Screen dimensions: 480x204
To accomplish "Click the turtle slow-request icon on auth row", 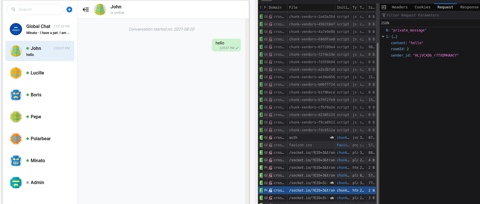I will click(332, 138).
